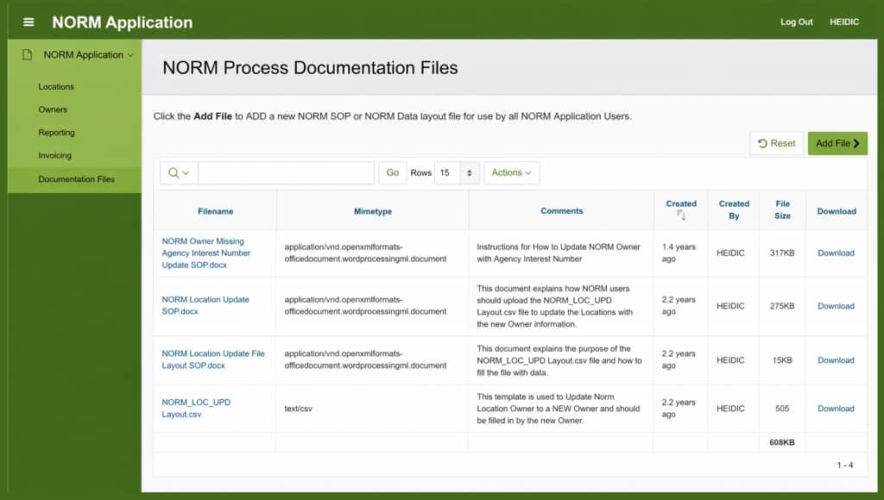Open the search magnifier column selector
884x500 pixels.
click(x=179, y=173)
